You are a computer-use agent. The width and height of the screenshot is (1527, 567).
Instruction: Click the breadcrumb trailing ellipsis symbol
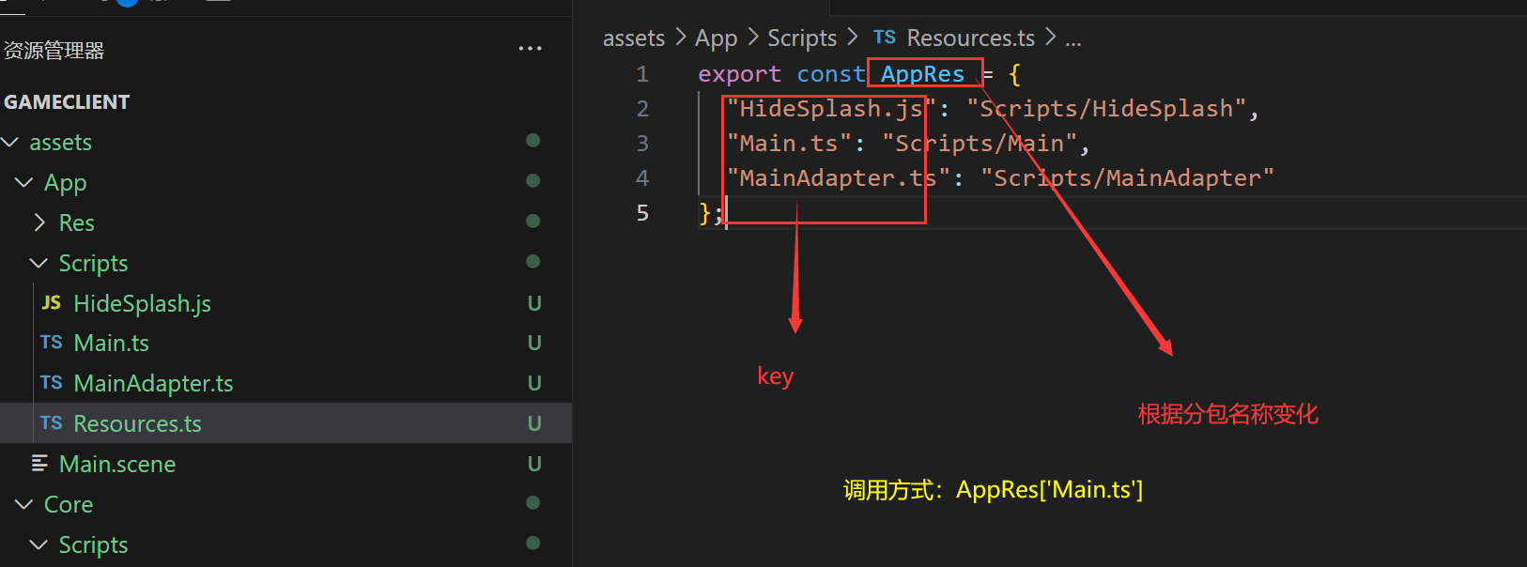(x=1072, y=39)
